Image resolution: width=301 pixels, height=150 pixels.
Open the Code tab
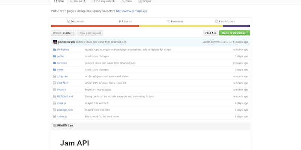pos(59,1)
